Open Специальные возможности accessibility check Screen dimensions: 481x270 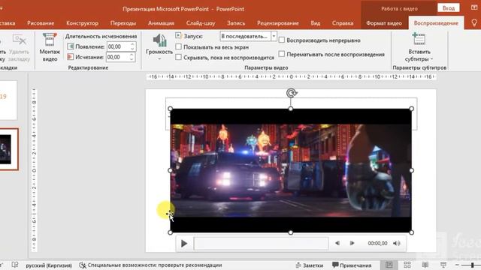(150, 265)
